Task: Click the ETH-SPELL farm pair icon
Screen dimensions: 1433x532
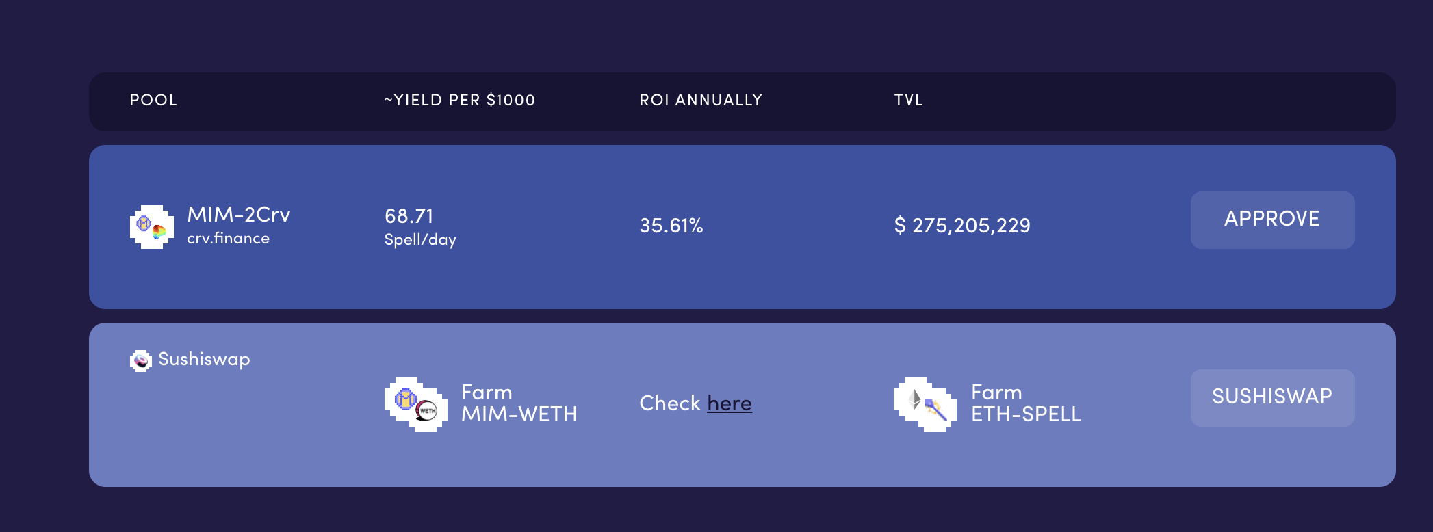Action: tap(925, 404)
